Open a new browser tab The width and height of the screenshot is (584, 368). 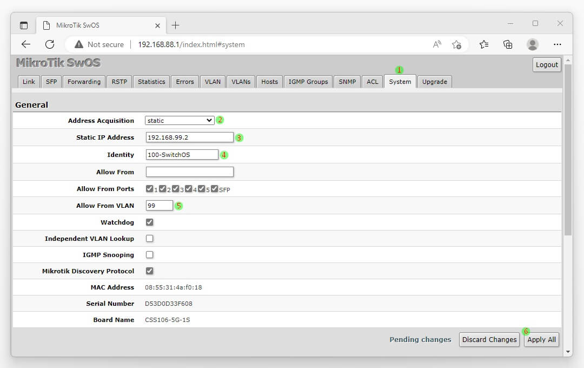[175, 25]
